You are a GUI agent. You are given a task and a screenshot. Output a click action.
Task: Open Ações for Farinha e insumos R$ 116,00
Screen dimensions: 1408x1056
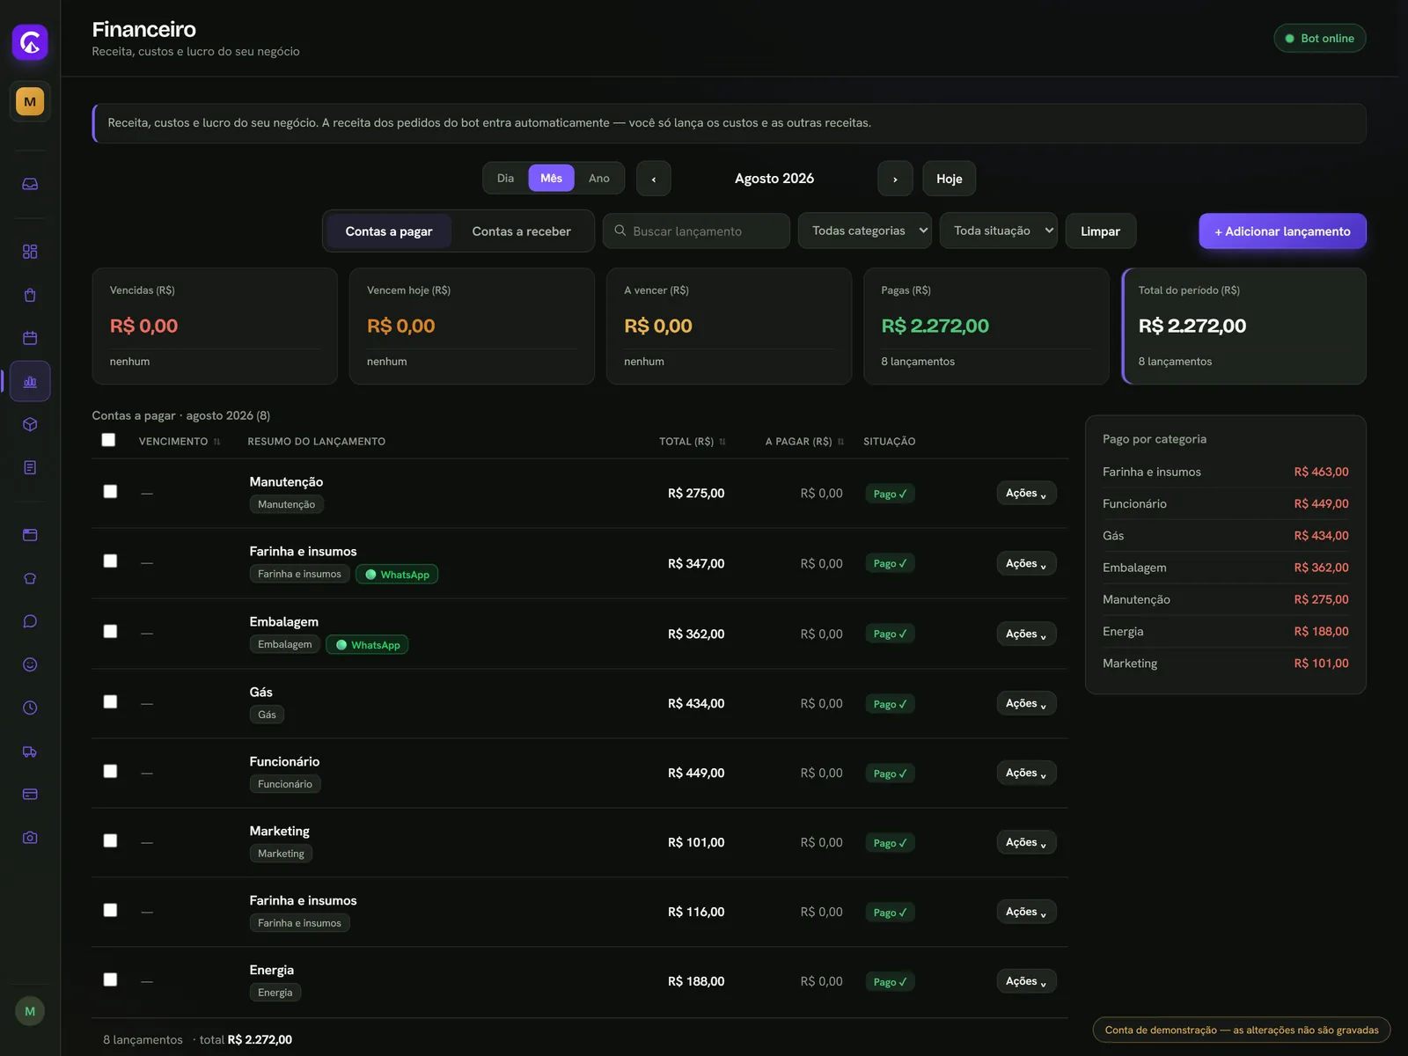coord(1026,912)
